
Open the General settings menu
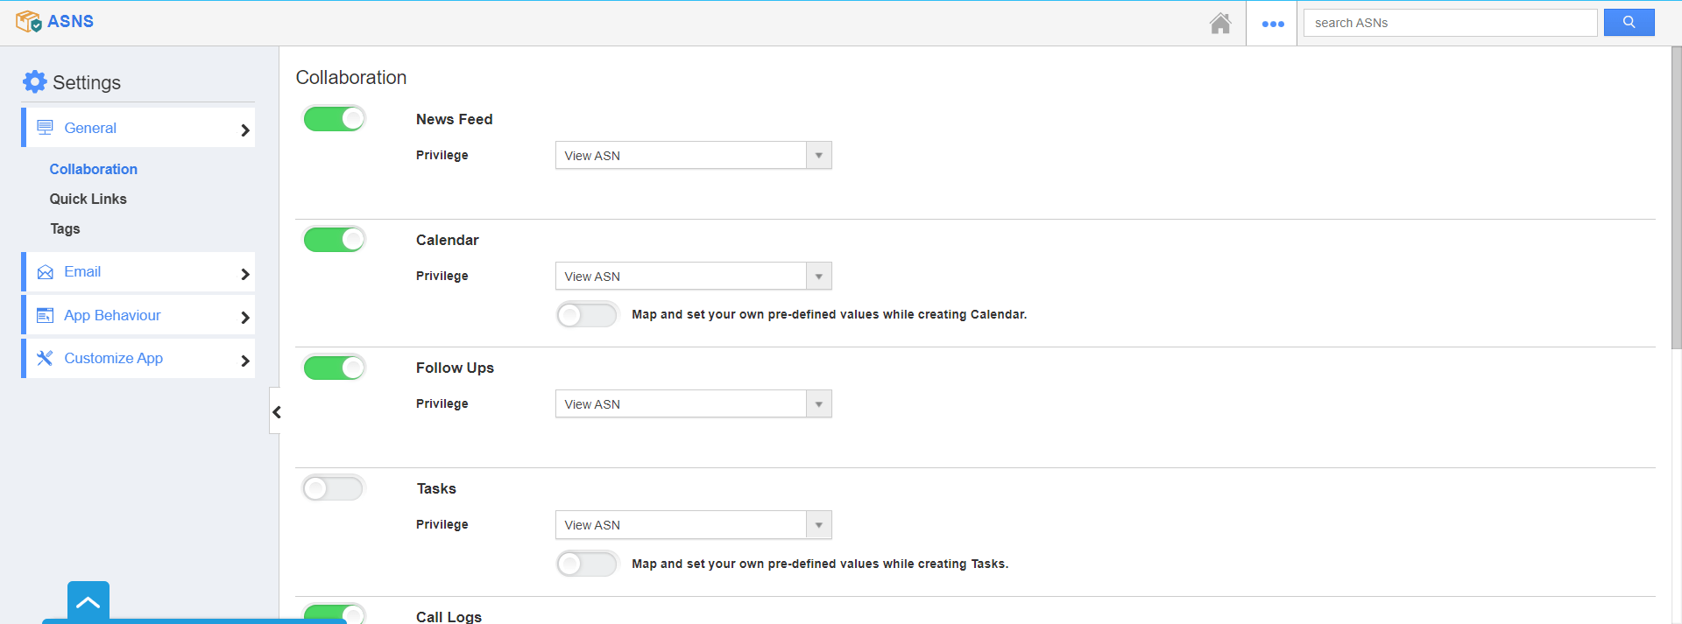point(138,128)
